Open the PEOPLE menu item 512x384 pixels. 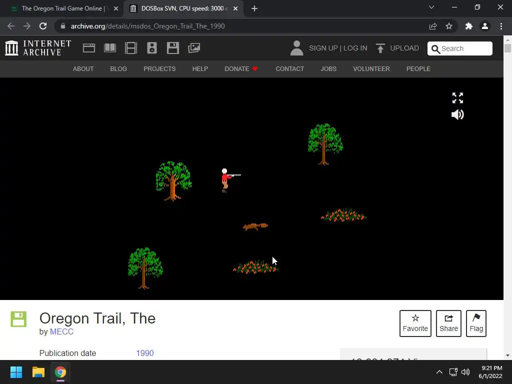418,69
